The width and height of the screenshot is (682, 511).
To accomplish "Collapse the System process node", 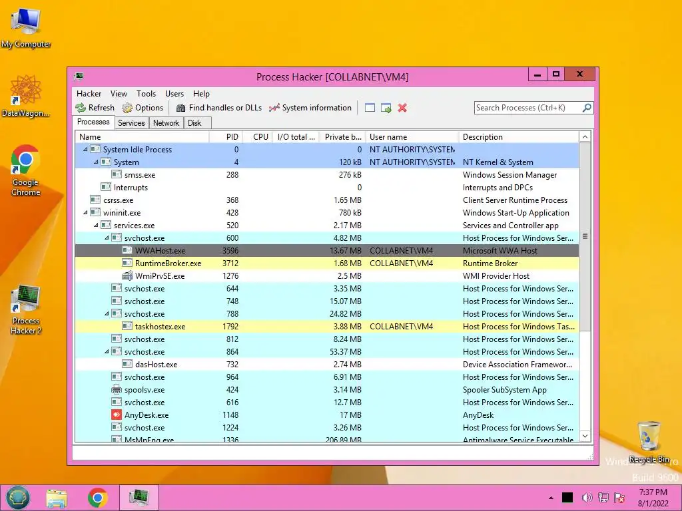I will tap(96, 162).
